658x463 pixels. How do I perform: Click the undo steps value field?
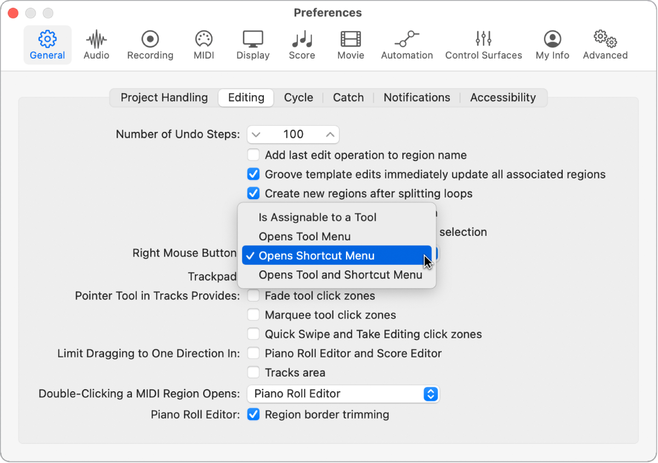[x=293, y=135]
